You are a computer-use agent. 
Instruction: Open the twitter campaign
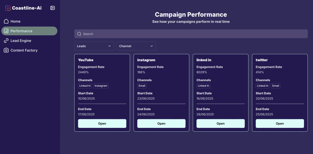pos(280,124)
